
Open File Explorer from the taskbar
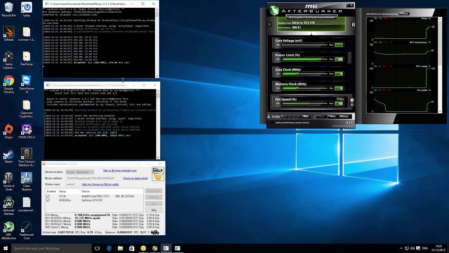[120, 248]
